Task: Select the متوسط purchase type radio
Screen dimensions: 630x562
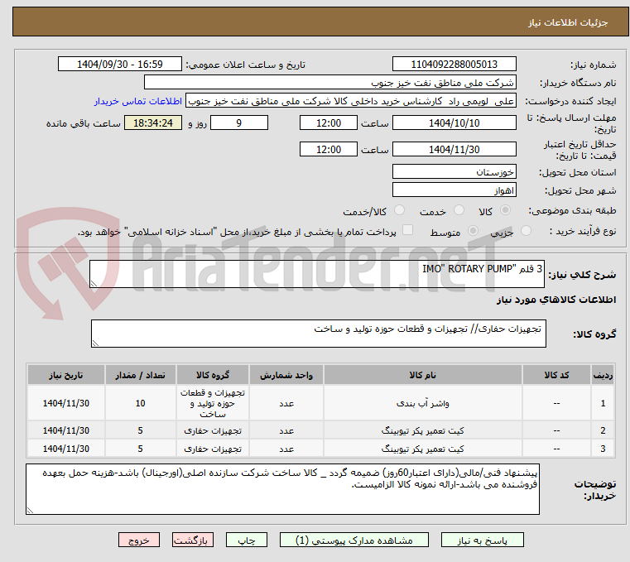Action: tap(474, 231)
